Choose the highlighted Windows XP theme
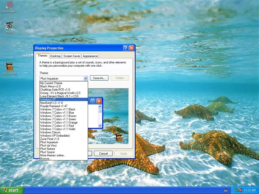259x194 pixels. (x=63, y=100)
